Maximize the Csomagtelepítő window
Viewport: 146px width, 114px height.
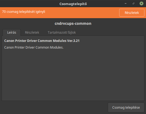134,3
